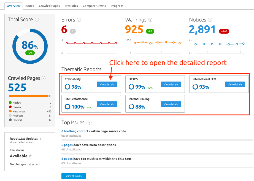
Task: Click info icon beside Robots.txt Updates
Action: (40, 139)
